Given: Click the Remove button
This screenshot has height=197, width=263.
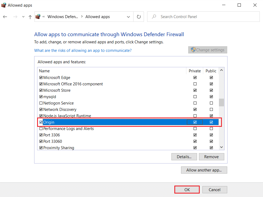Looking at the screenshot, I should [x=211, y=157].
